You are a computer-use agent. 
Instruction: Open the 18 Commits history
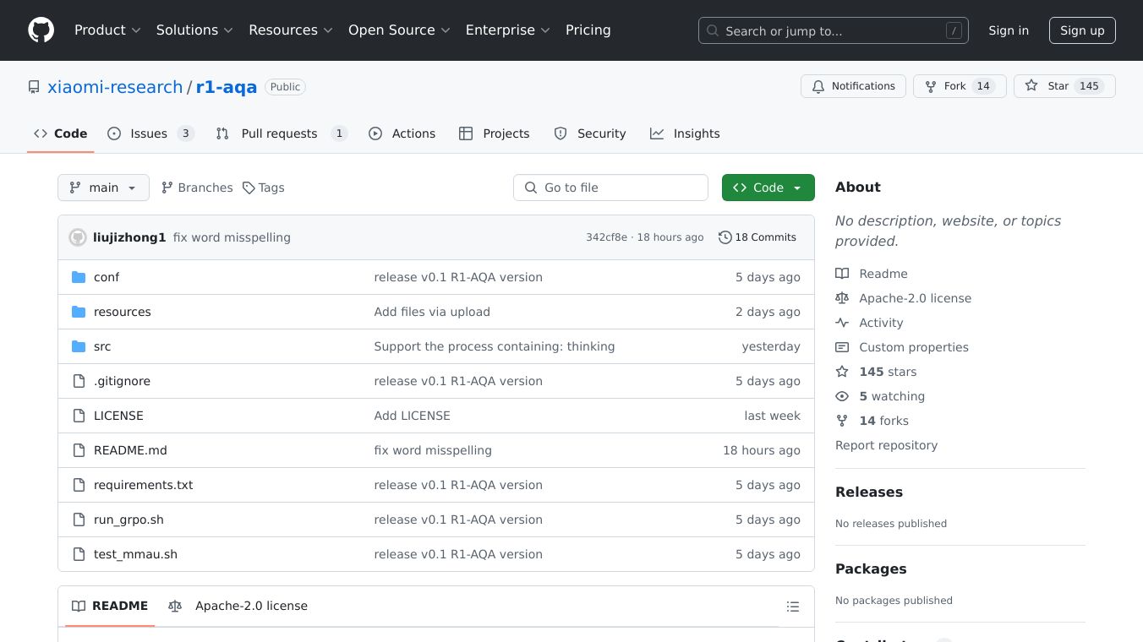click(x=757, y=237)
